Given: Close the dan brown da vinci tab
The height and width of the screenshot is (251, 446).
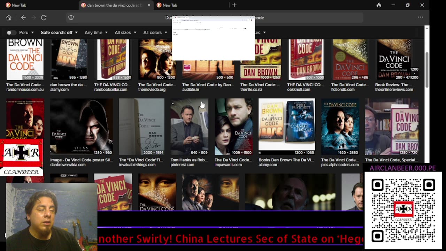Looking at the screenshot, I should tap(149, 5).
